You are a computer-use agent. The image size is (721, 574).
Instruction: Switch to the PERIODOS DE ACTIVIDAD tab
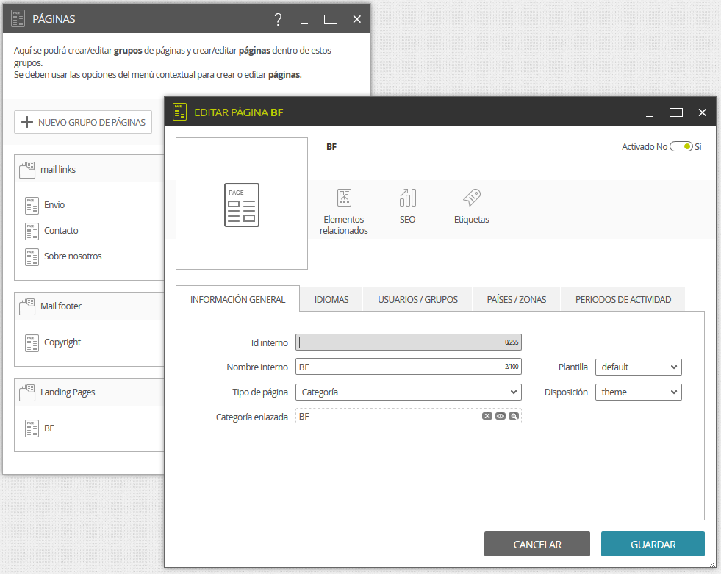point(623,299)
